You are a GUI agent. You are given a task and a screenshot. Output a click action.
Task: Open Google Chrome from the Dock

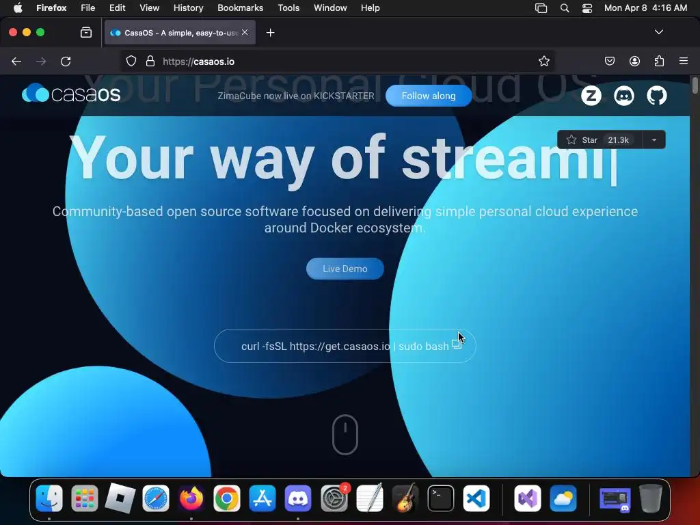coord(227,498)
